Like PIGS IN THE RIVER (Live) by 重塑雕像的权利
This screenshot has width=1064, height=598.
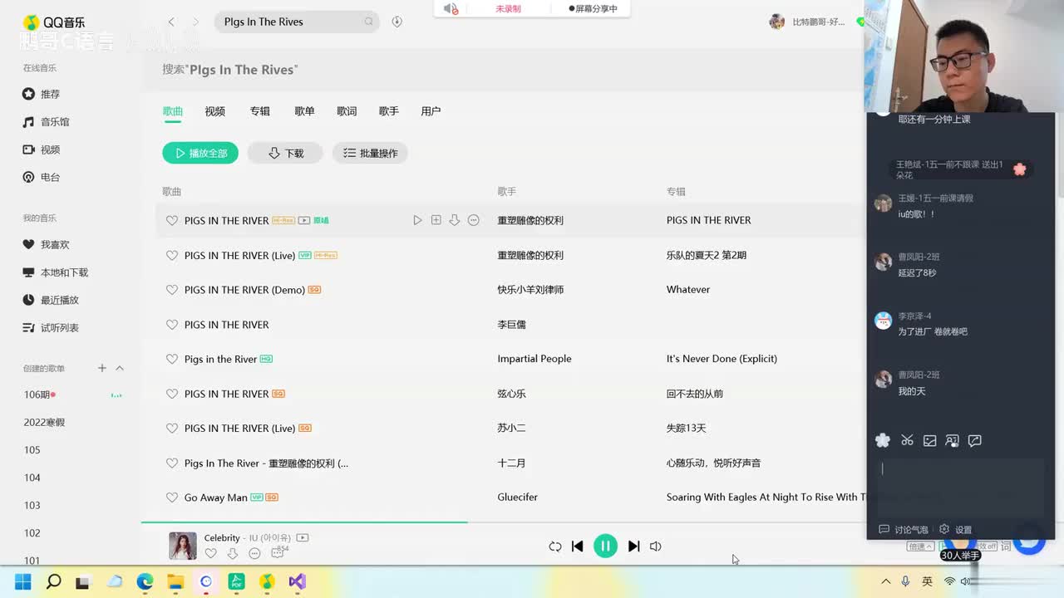tap(172, 255)
